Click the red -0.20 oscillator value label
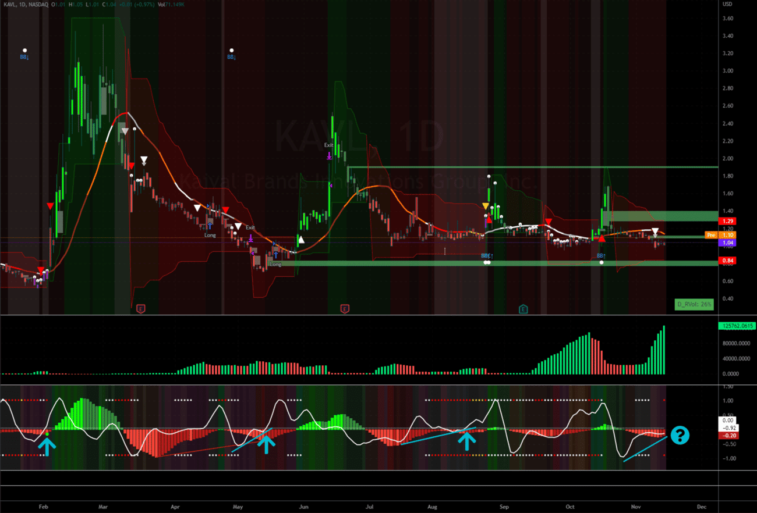This screenshot has width=757, height=513. 729,435
